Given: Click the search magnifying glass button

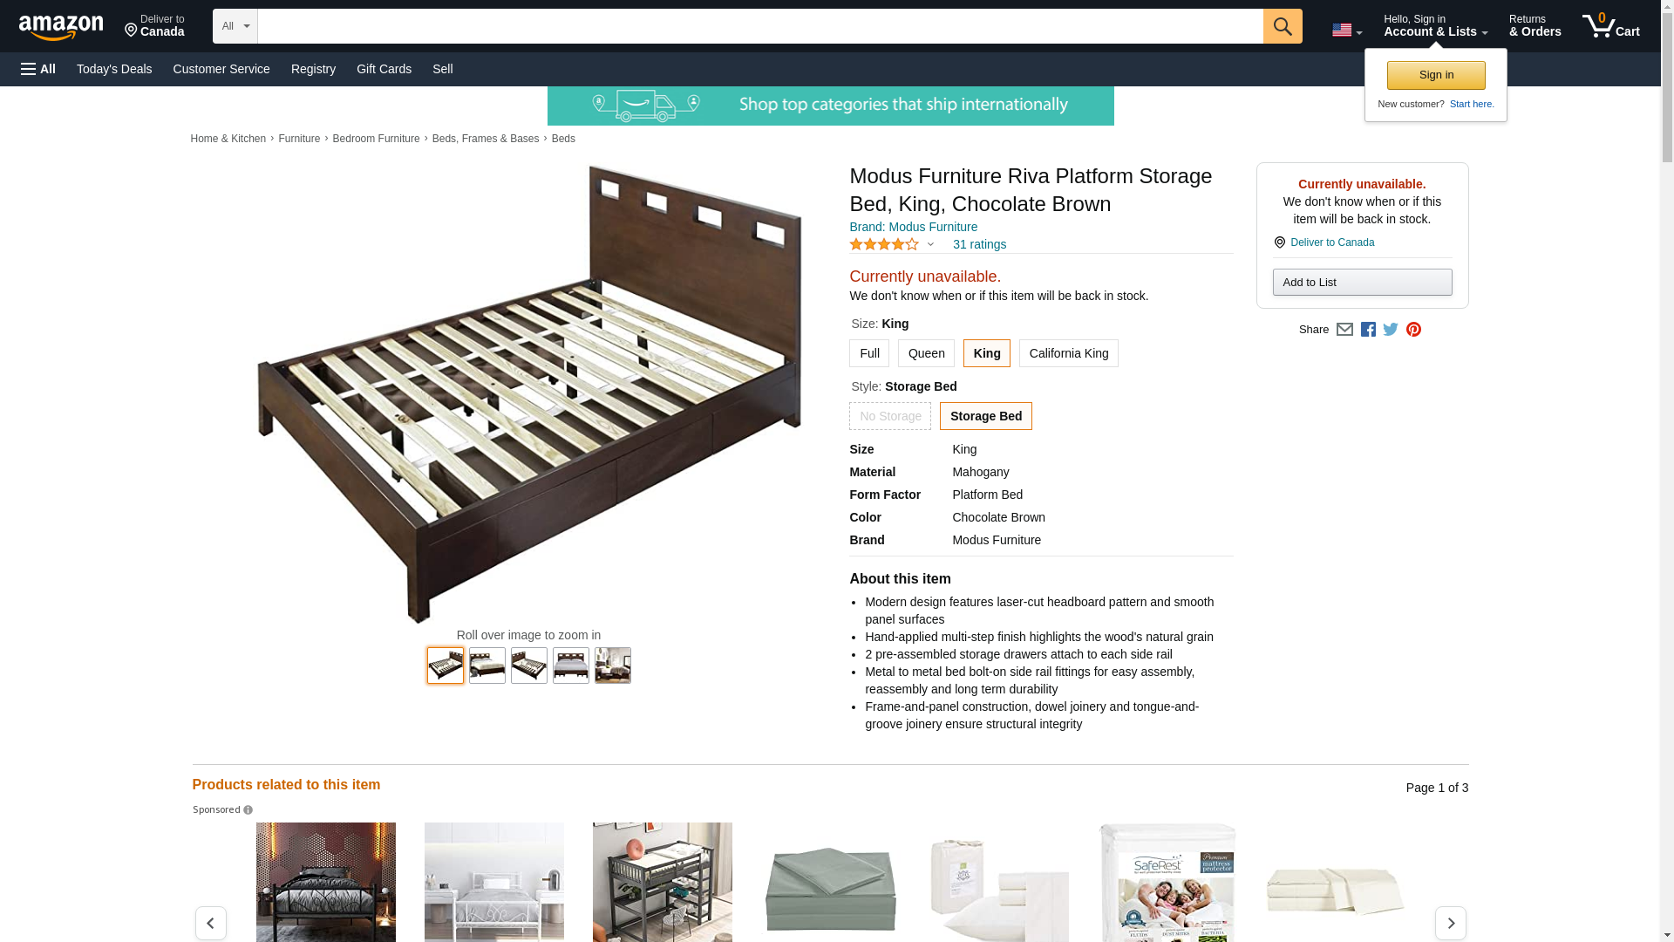Looking at the screenshot, I should (x=1282, y=26).
